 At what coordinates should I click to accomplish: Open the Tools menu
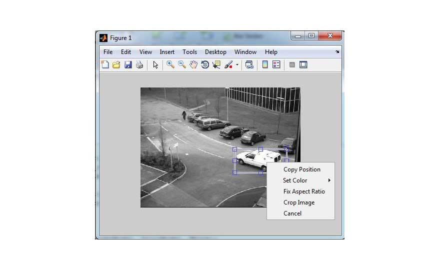tap(189, 52)
